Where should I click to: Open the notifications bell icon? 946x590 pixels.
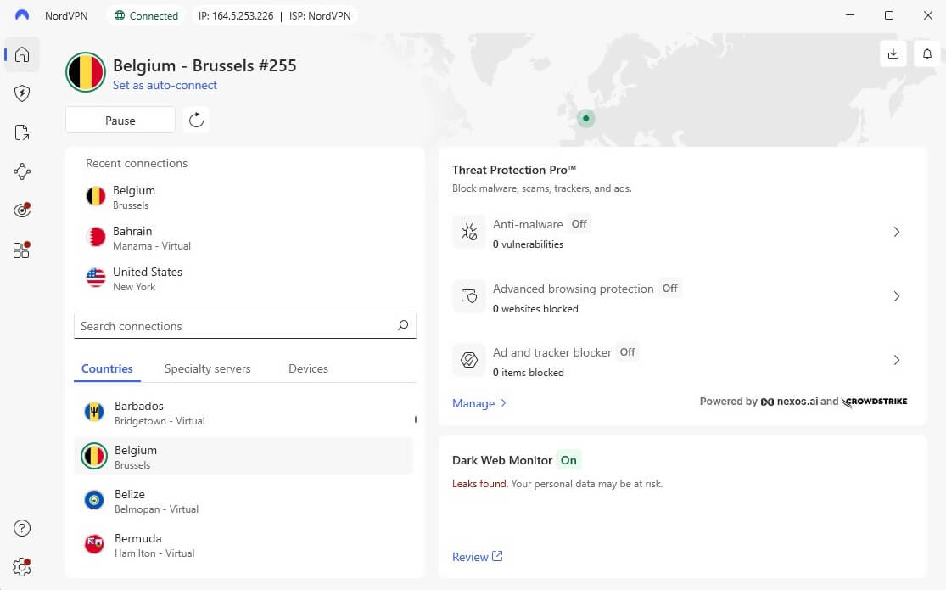pyautogui.click(x=927, y=53)
